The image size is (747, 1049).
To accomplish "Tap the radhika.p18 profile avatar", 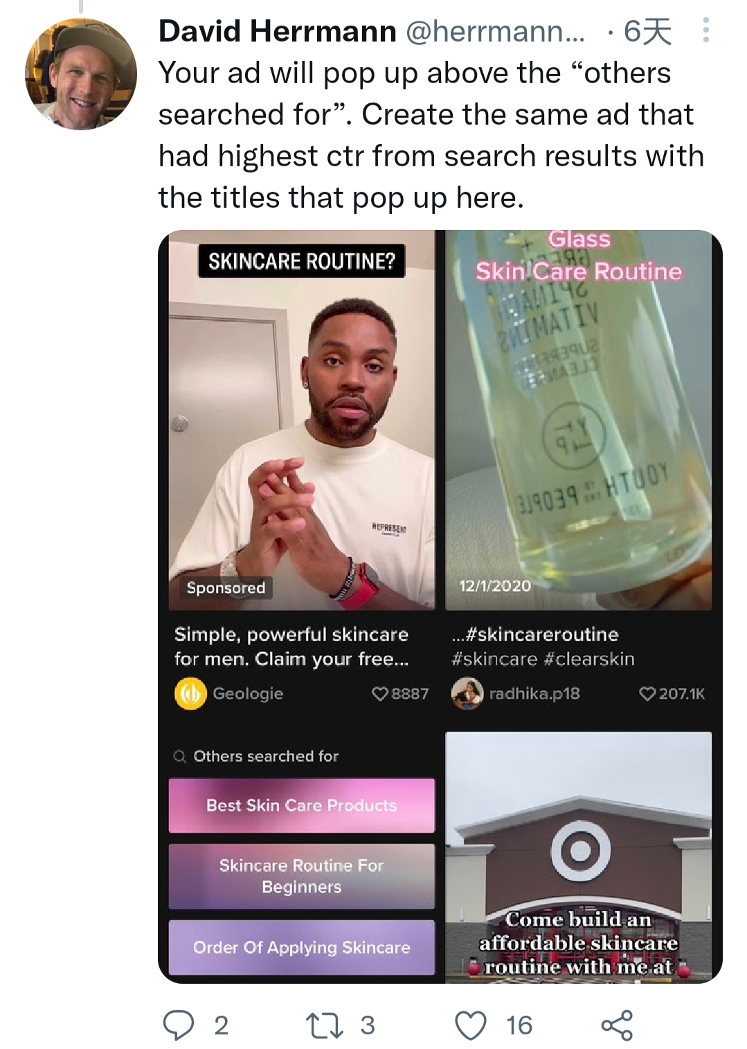I will (x=467, y=694).
